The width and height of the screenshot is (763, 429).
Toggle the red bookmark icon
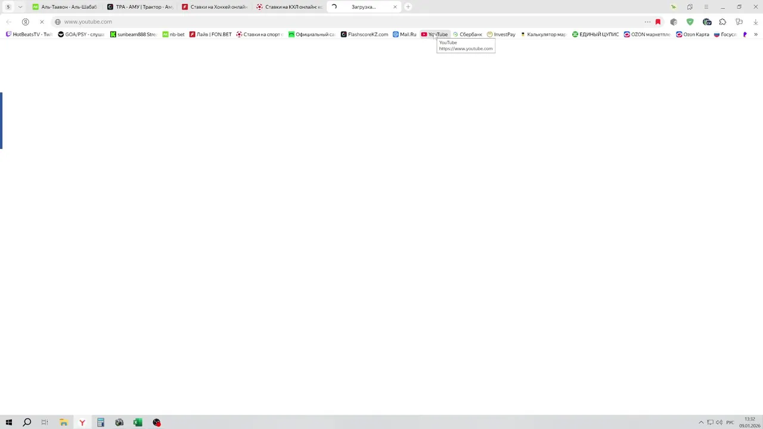(657, 21)
